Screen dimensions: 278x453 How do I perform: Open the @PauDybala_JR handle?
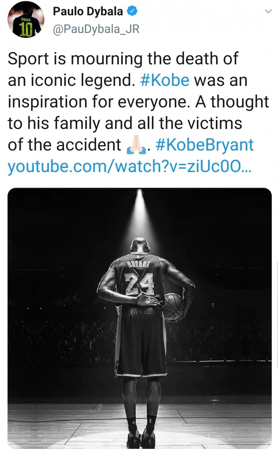pyautogui.click(x=96, y=29)
